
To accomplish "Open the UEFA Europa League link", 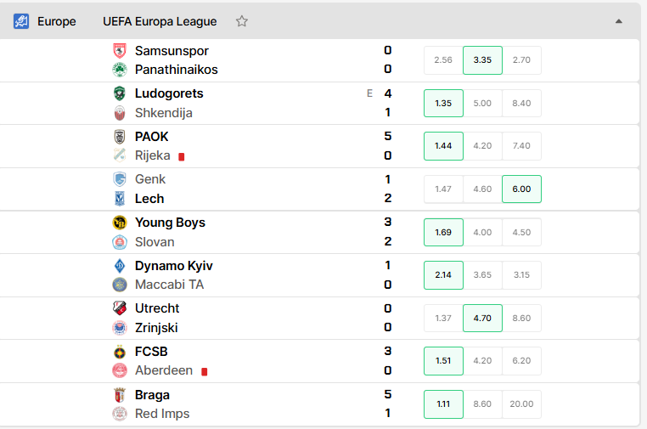I will click(x=160, y=21).
